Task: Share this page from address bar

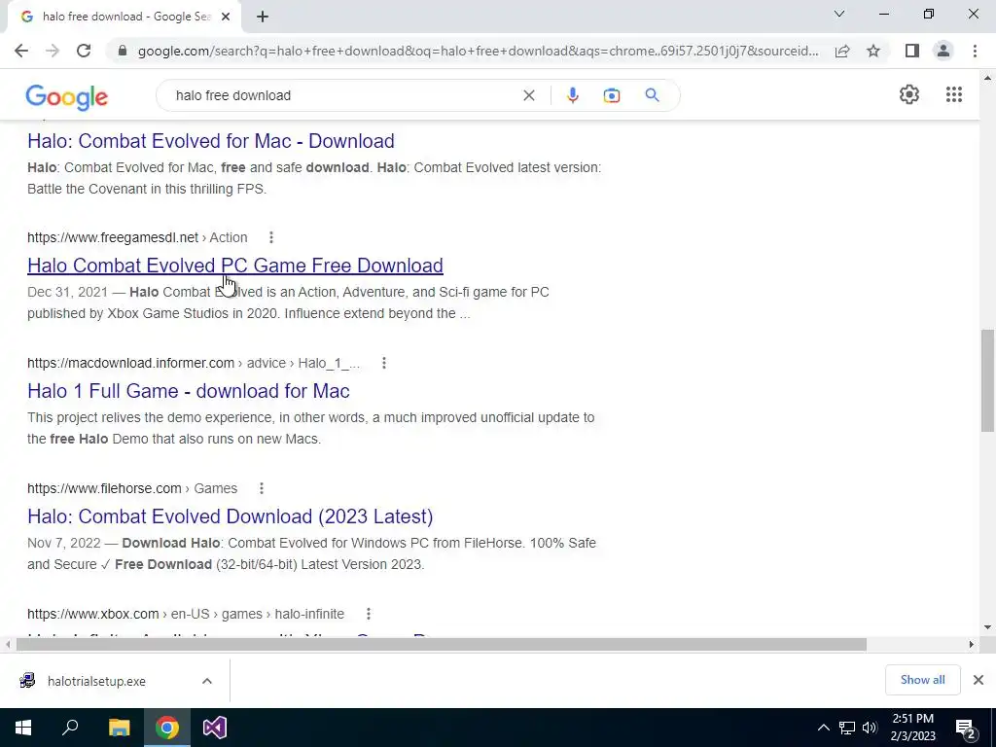Action: (842, 51)
